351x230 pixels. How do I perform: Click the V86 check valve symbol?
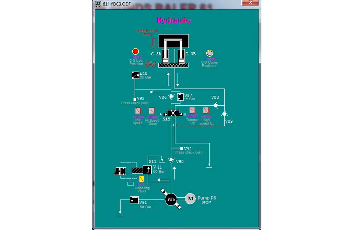(x=171, y=97)
